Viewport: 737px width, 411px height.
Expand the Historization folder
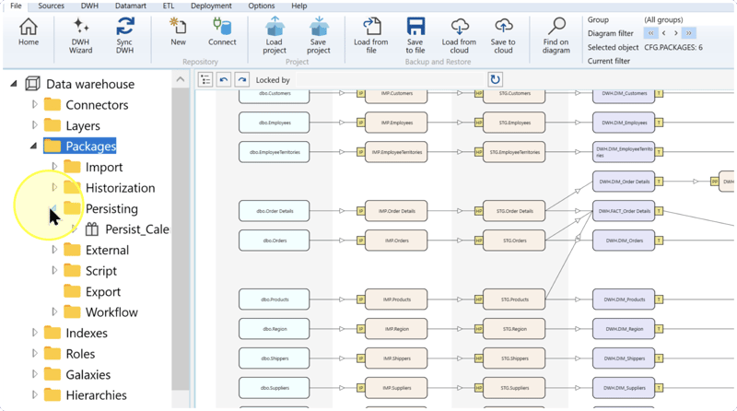pyautogui.click(x=54, y=187)
